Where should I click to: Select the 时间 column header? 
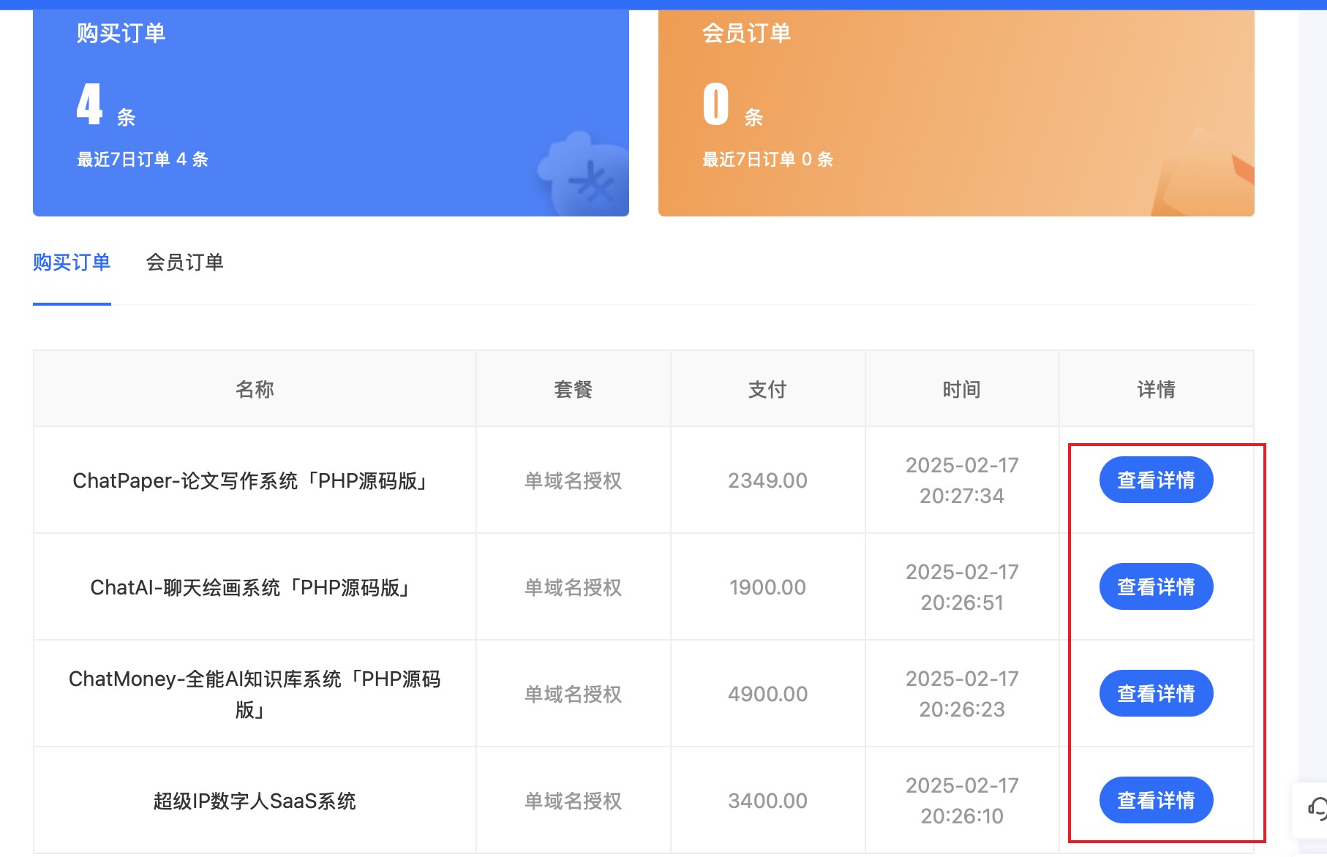pos(961,389)
